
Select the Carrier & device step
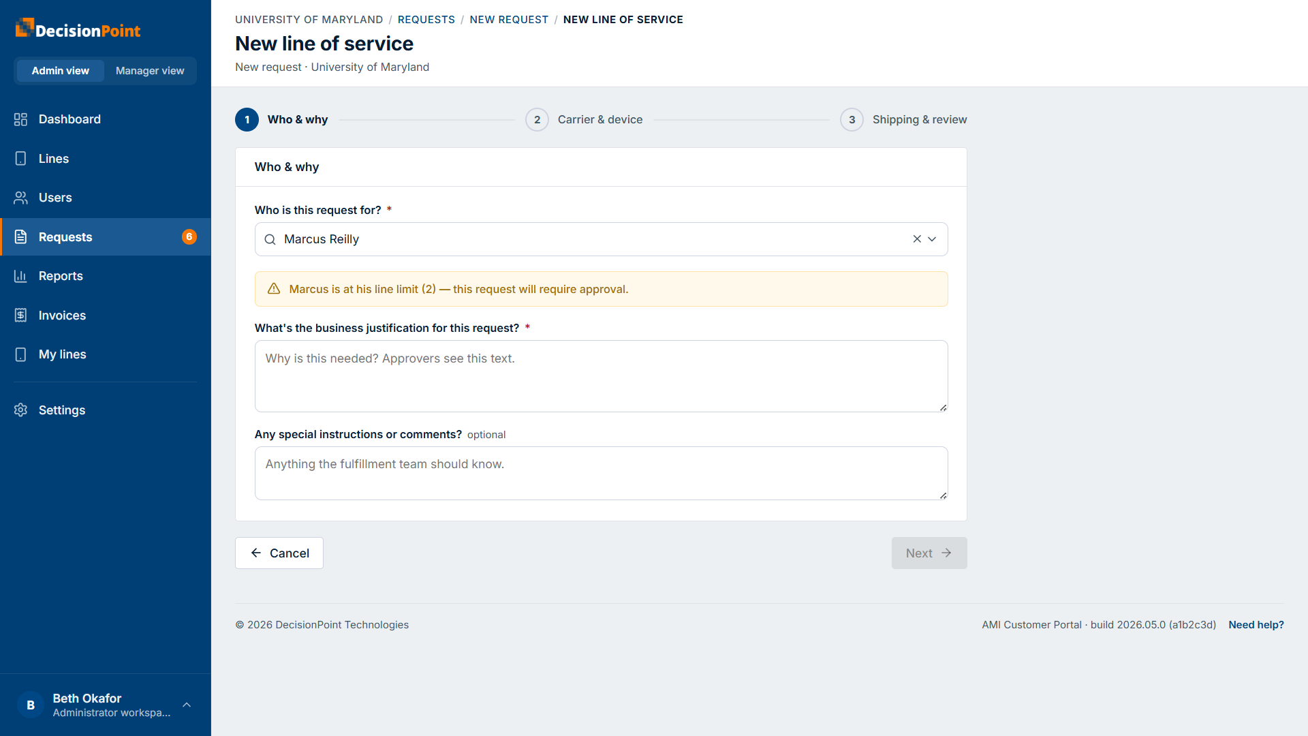(x=584, y=119)
